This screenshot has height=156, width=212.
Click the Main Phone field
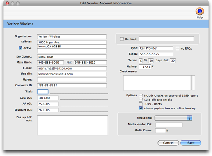(50, 63)
